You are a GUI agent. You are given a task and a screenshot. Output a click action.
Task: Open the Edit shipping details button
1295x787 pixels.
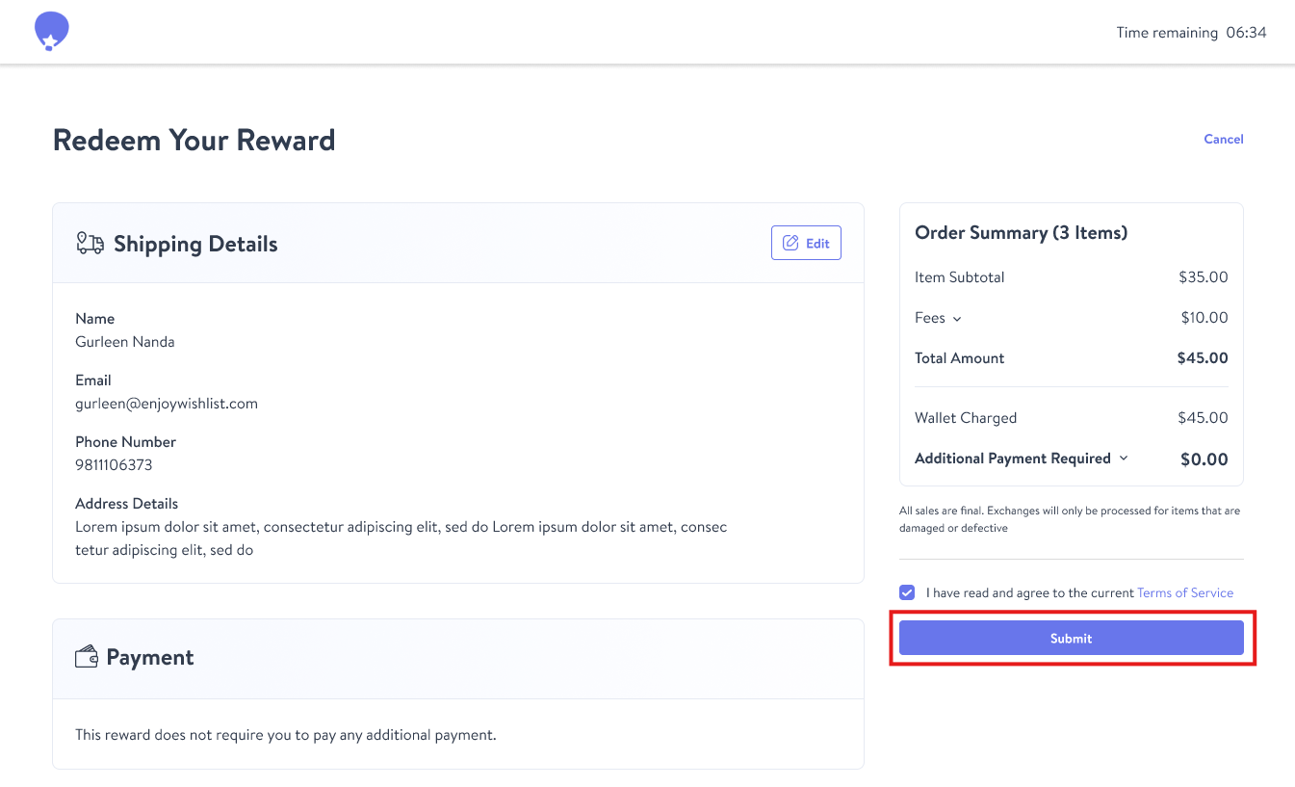click(x=807, y=243)
